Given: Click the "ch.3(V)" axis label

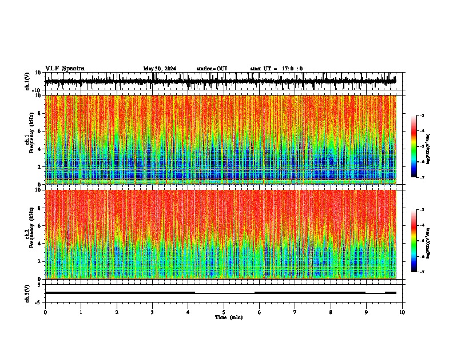Looking at the screenshot, I should pyautogui.click(x=27, y=294).
